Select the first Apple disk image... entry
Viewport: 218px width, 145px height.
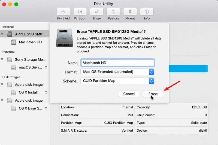click(x=30, y=85)
